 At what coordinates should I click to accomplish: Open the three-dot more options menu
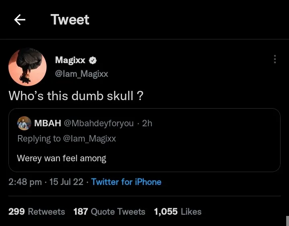point(275,59)
